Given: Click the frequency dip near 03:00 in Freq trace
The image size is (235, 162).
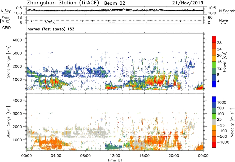Looking at the screenshot, I should click(x=50, y=22).
